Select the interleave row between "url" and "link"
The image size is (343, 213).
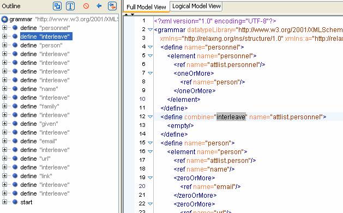pyautogui.click(x=45, y=167)
